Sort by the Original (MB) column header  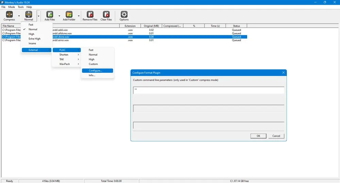tap(151, 26)
